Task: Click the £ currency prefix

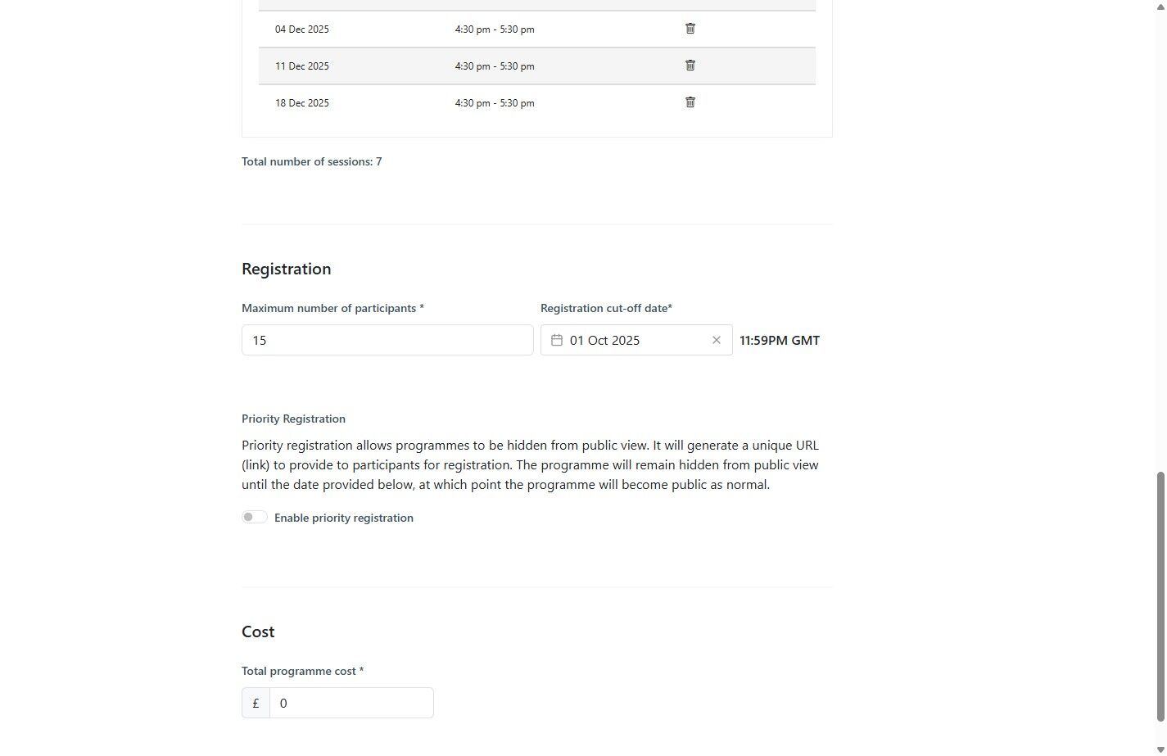Action: [x=256, y=703]
